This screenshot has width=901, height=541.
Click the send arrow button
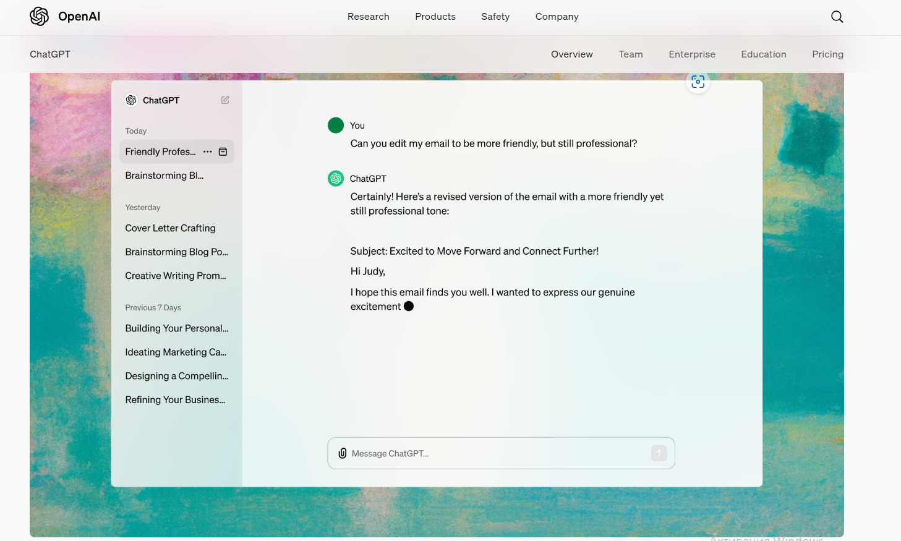[659, 453]
